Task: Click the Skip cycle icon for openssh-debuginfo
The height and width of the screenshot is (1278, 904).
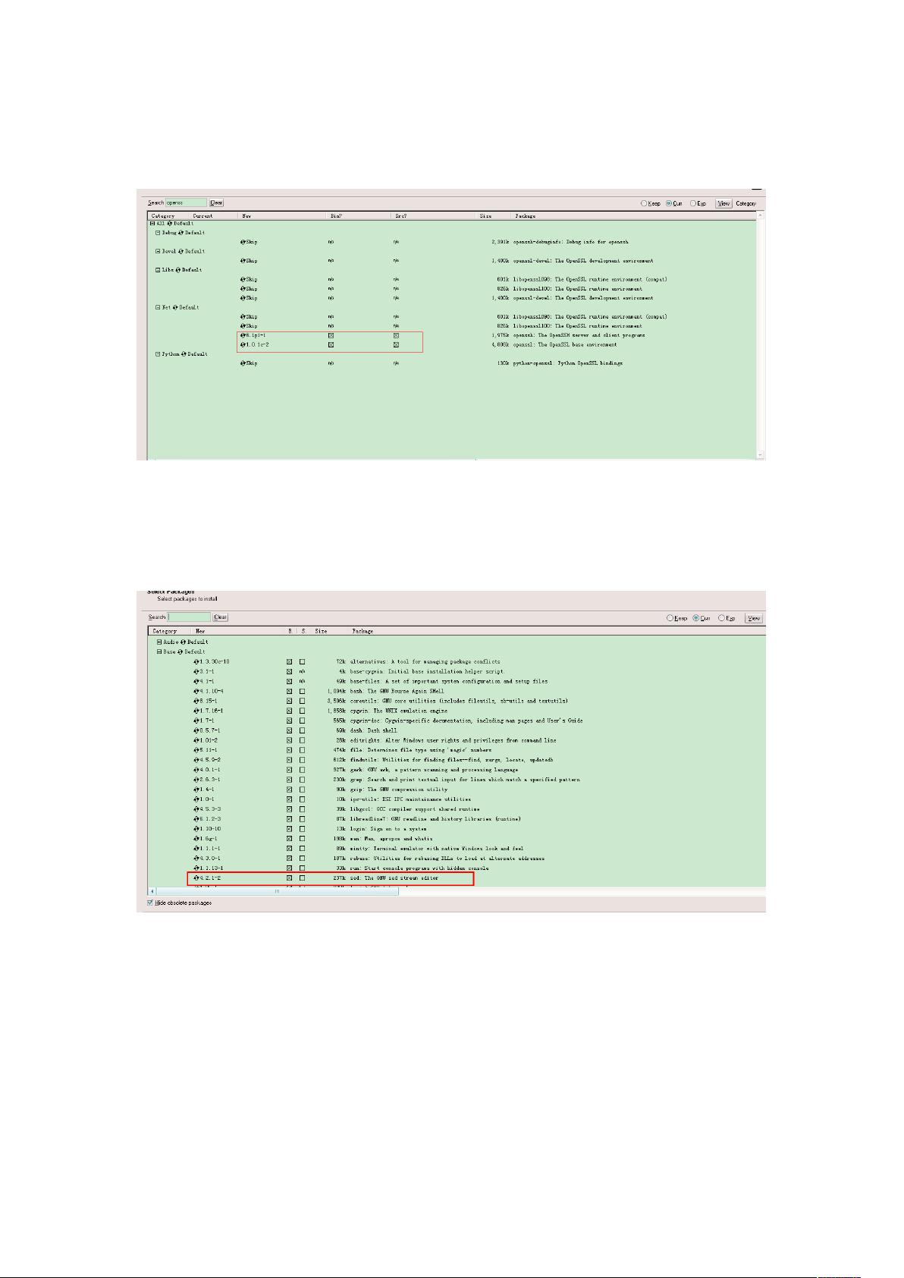Action: coord(243,242)
